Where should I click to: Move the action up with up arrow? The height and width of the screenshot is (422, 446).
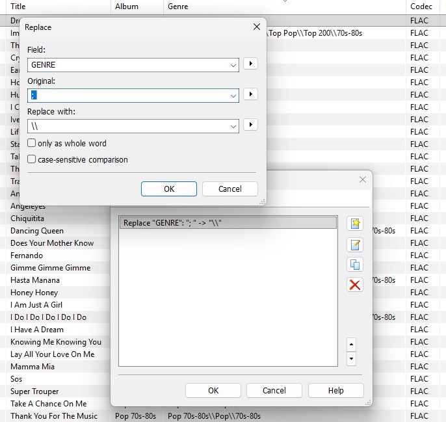[x=352, y=344]
